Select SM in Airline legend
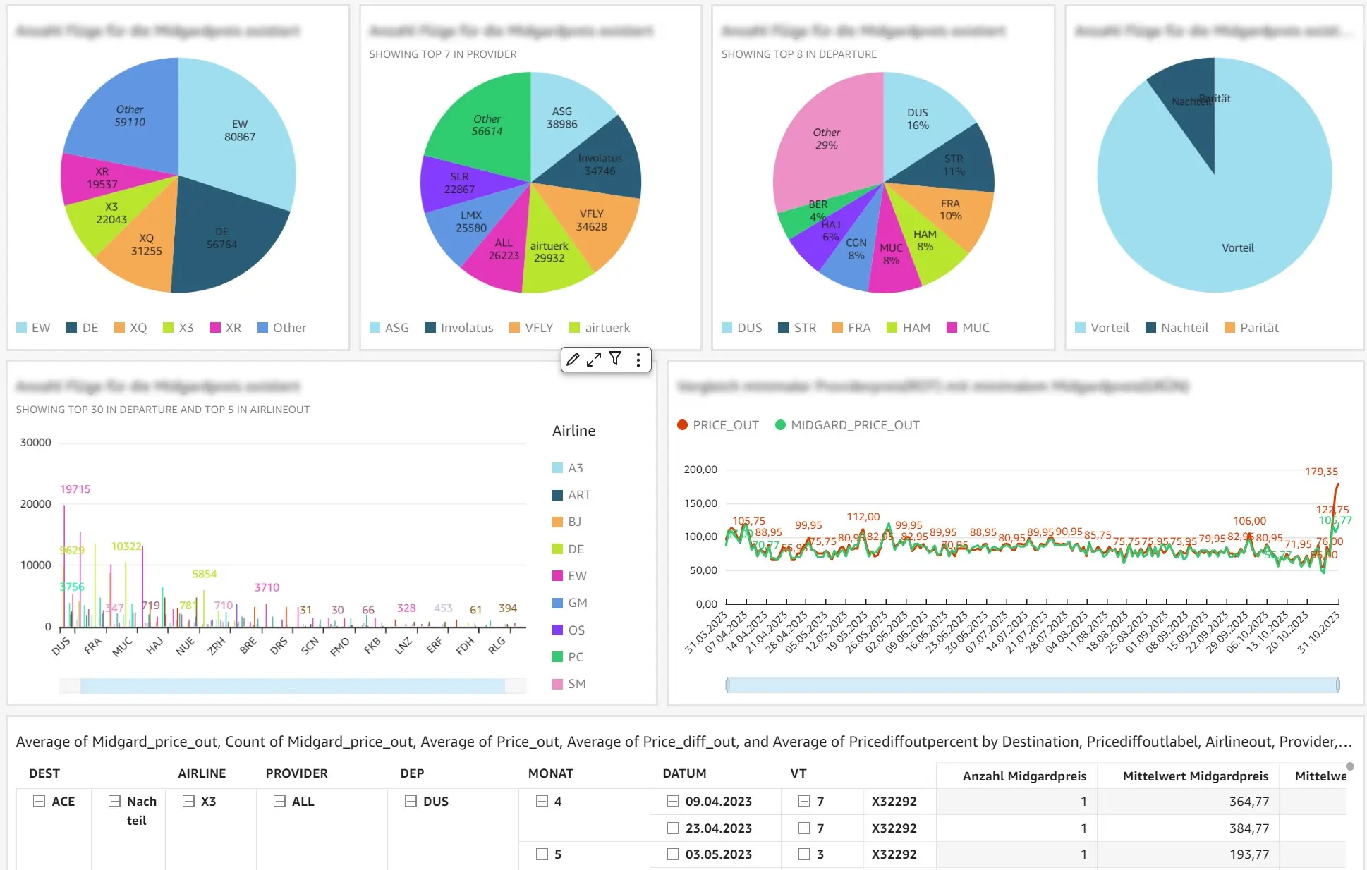The height and width of the screenshot is (870, 1367). [569, 684]
